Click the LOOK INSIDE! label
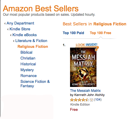Screen dimensions: 136x119 87,45
